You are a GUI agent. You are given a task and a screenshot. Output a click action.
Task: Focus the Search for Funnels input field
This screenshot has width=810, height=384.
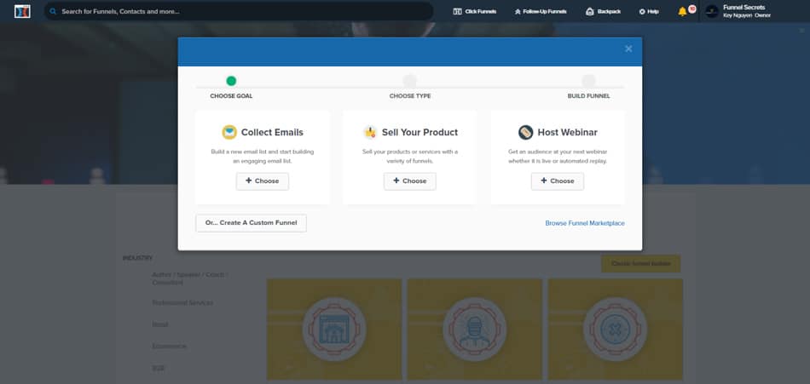239,11
